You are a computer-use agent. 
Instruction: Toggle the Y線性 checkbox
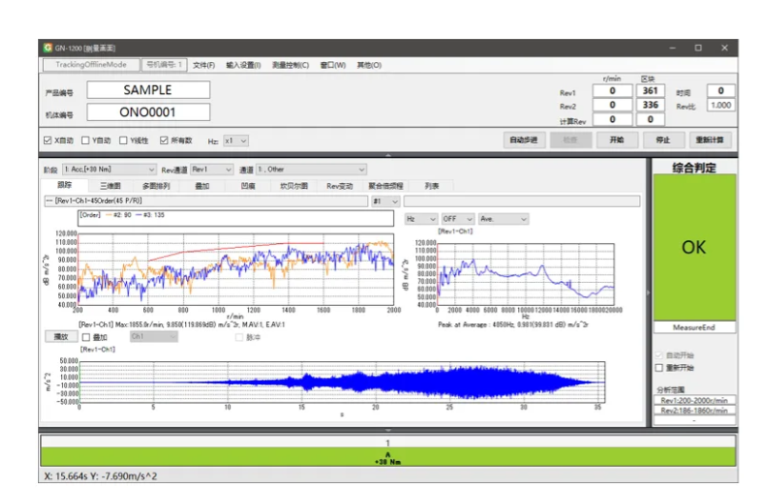click(123, 140)
